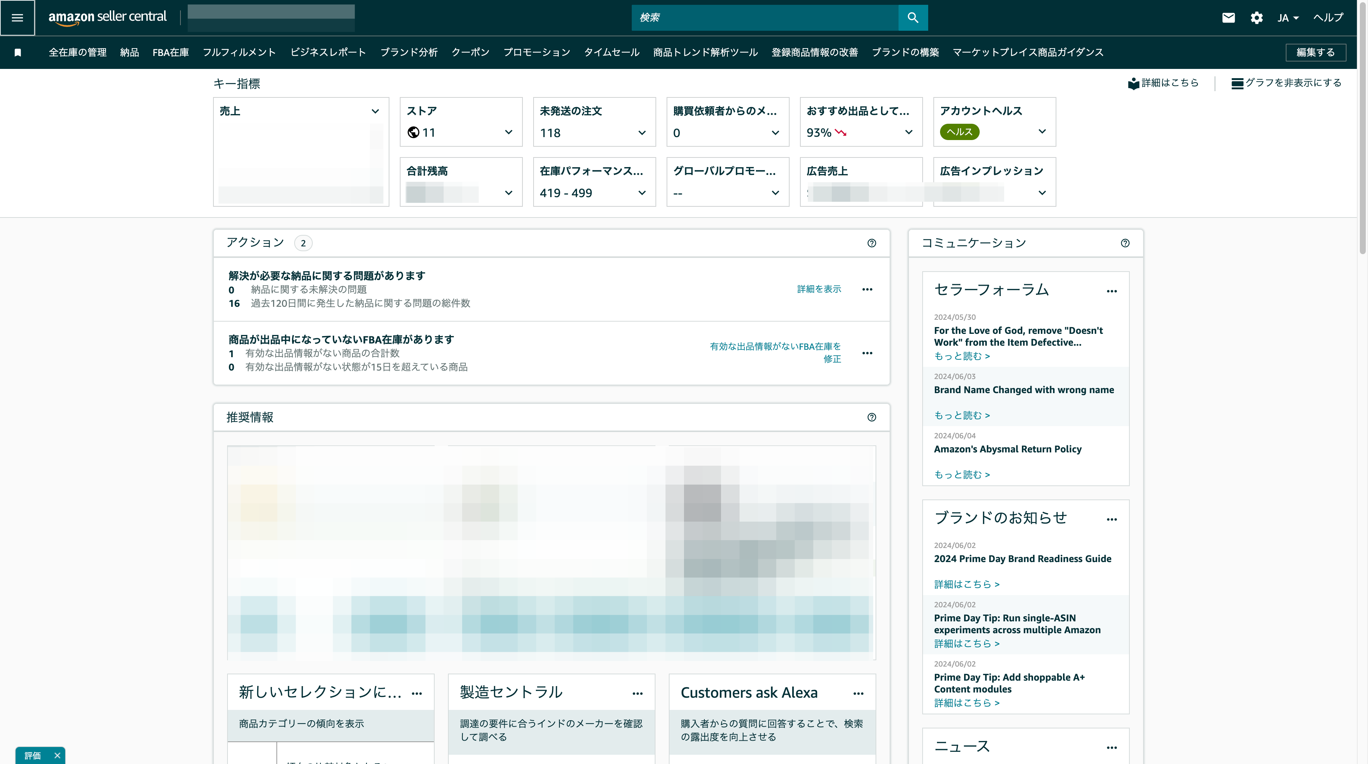Click help icon in コミュニケーション panel

(1125, 243)
